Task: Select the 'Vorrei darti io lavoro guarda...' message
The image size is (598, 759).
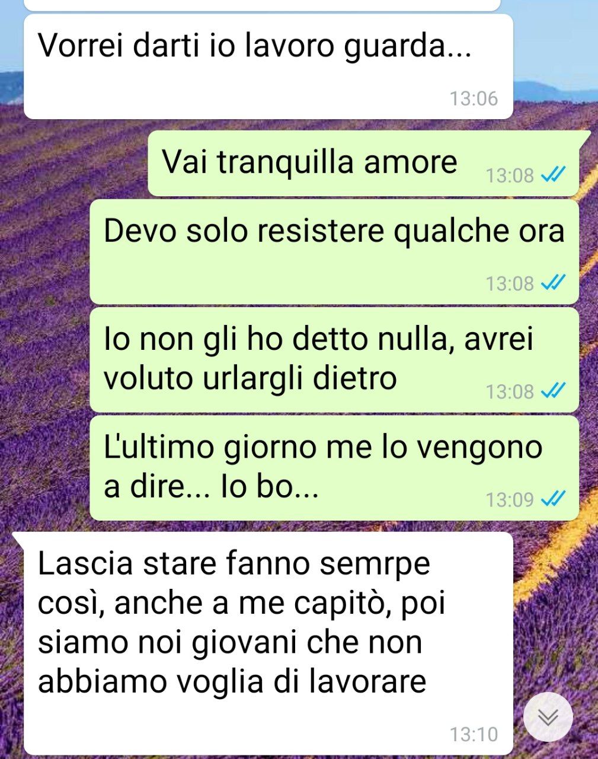Action: pos(268,66)
